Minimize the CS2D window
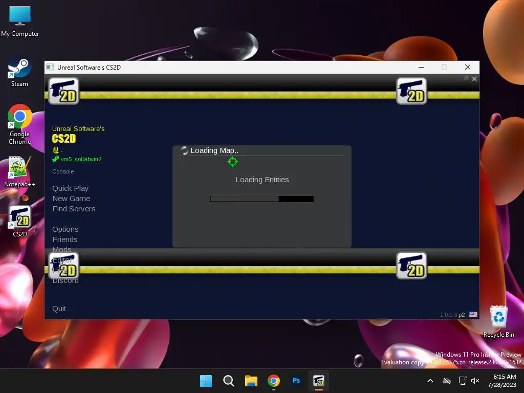Viewport: 524px width, 393px height. 421,67
